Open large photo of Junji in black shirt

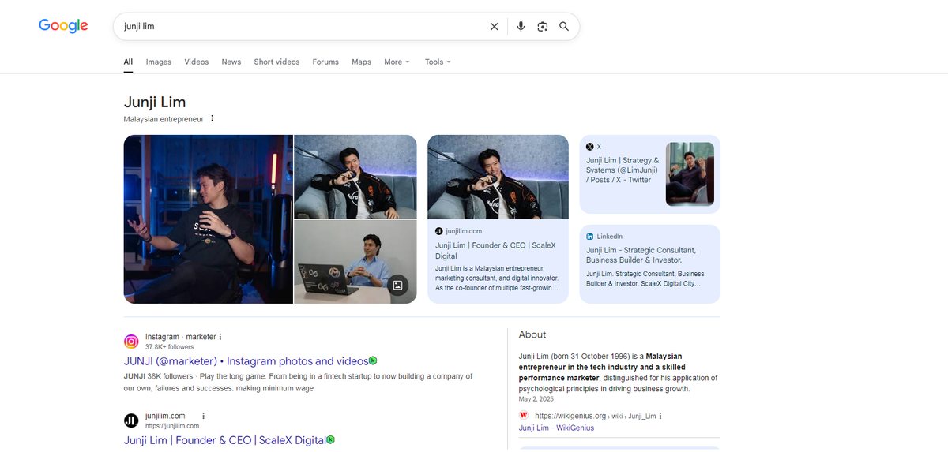[x=209, y=219]
